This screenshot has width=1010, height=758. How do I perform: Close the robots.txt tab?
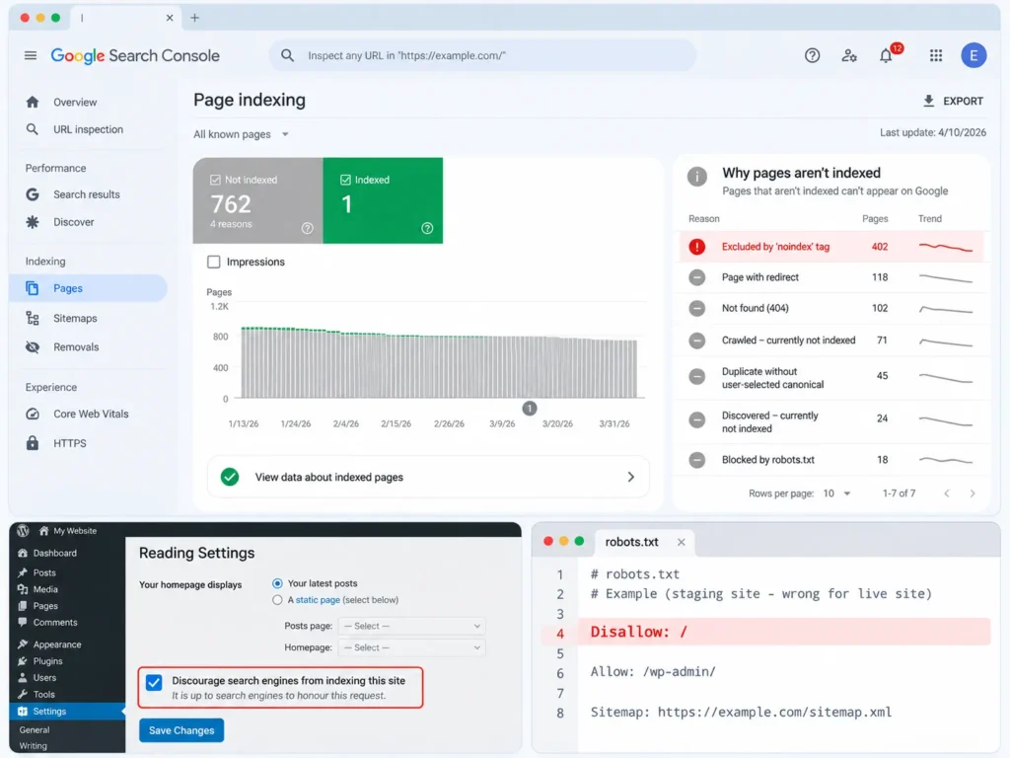(681, 542)
